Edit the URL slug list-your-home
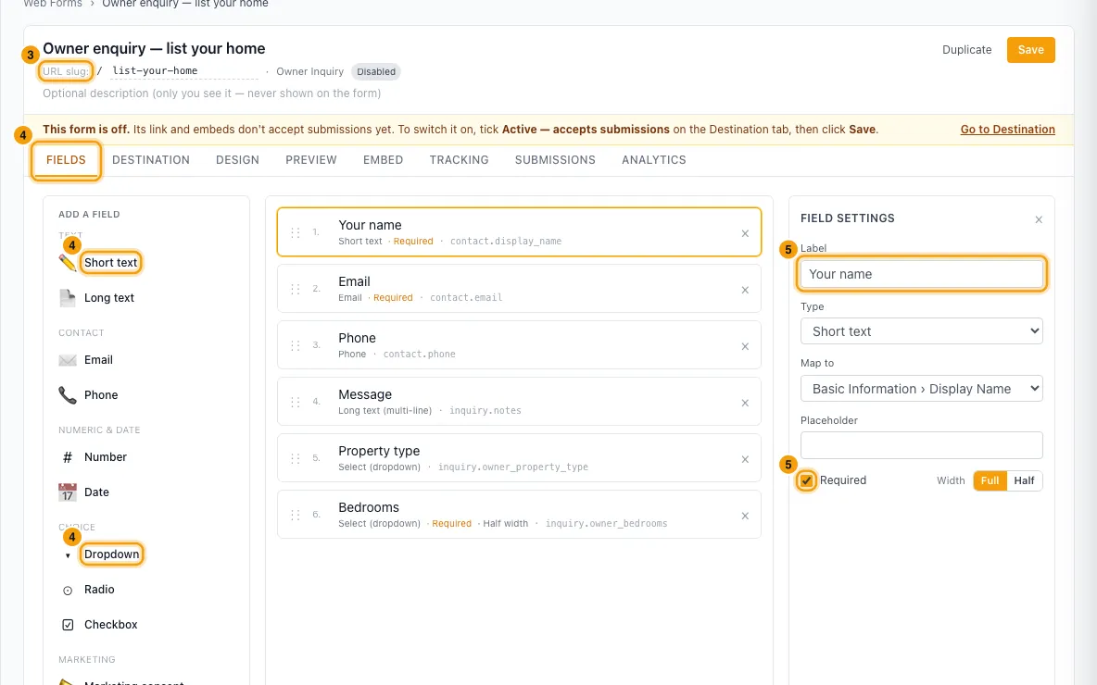Image resolution: width=1097 pixels, height=685 pixels. (x=184, y=70)
